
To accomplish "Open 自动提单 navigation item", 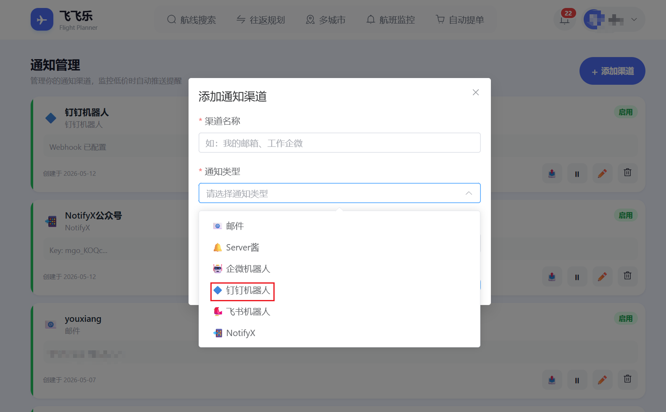I will (460, 20).
